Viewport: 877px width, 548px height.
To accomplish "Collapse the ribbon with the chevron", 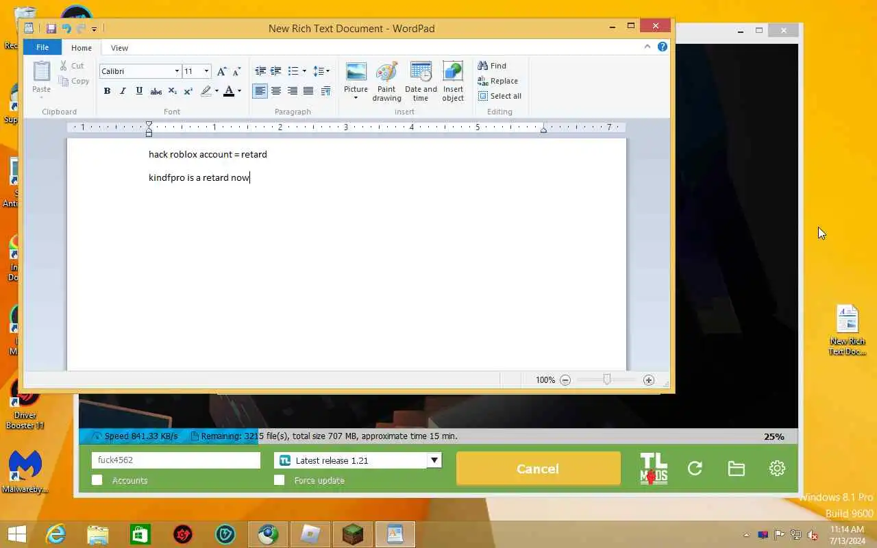I will click(x=647, y=47).
